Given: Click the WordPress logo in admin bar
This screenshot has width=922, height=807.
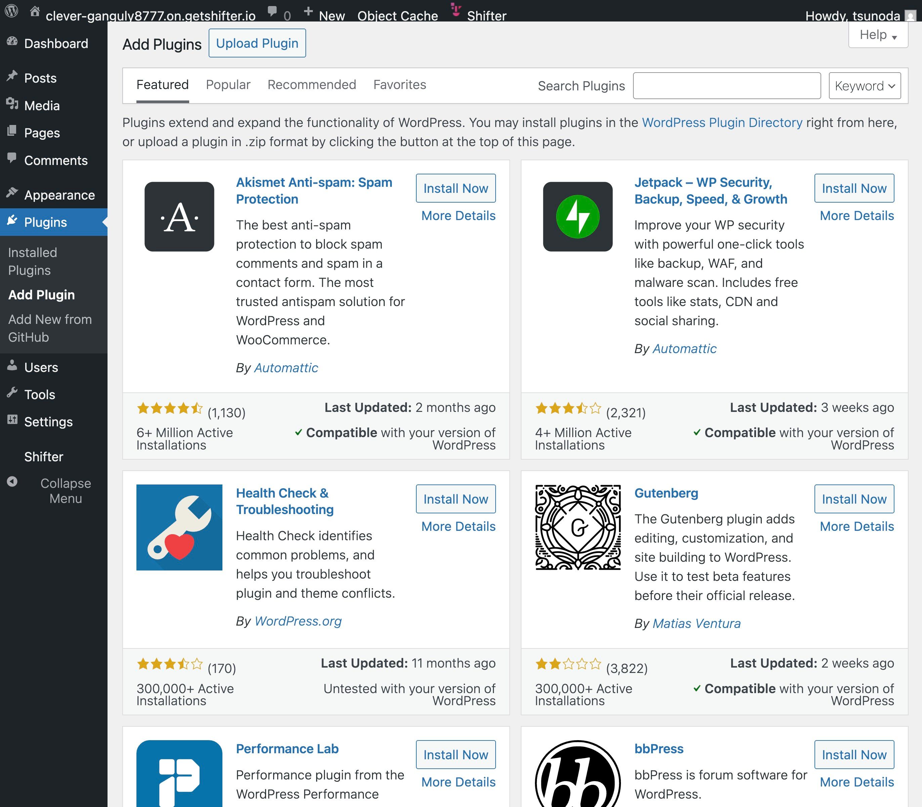Looking at the screenshot, I should pos(11,11).
